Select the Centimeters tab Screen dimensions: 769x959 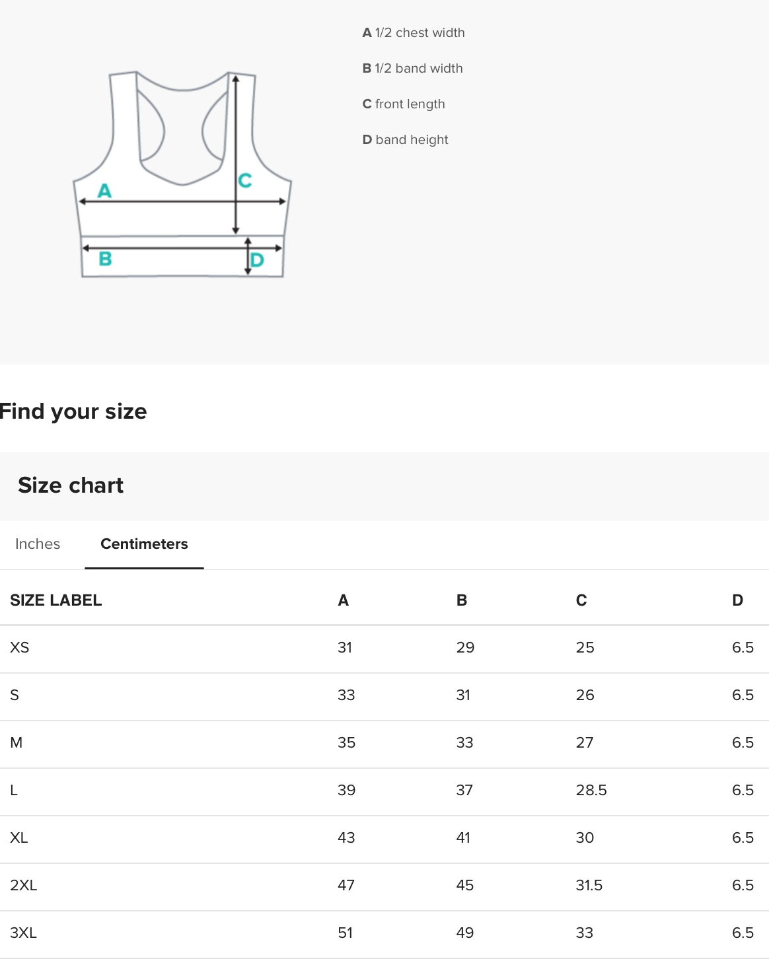point(144,544)
